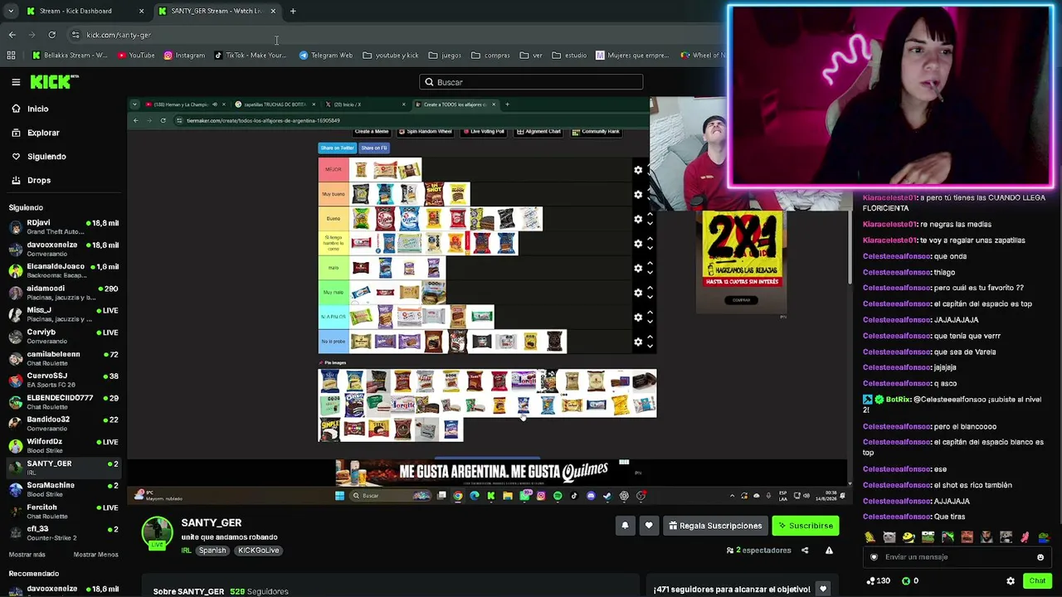
Task: View channel points balance of 130
Action: pos(878,581)
